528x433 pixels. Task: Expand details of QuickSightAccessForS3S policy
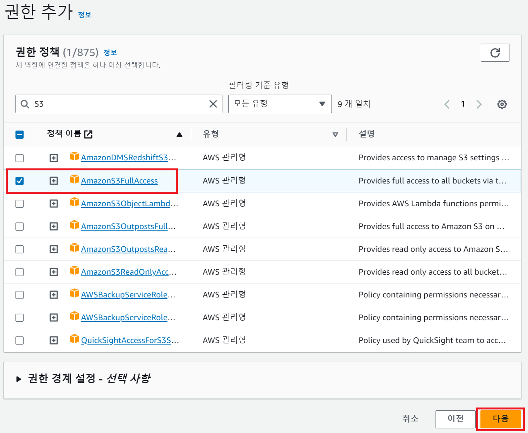[x=54, y=340]
